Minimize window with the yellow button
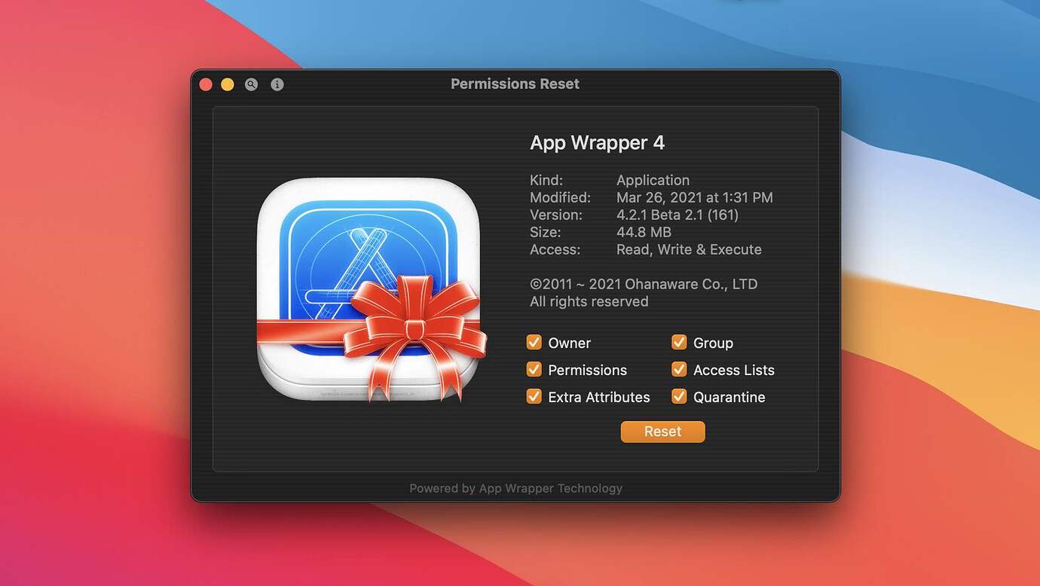Viewport: 1040px width, 586px height. (228, 84)
